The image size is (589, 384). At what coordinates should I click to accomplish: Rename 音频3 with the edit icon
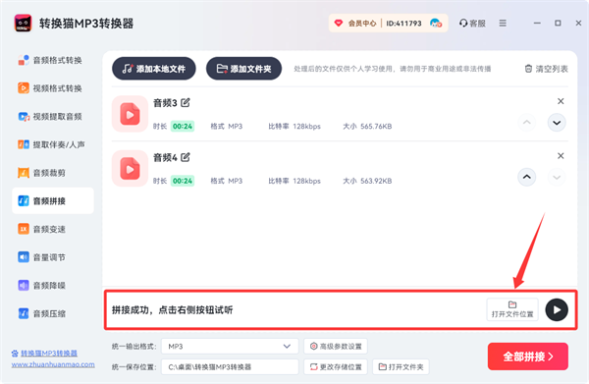click(186, 102)
